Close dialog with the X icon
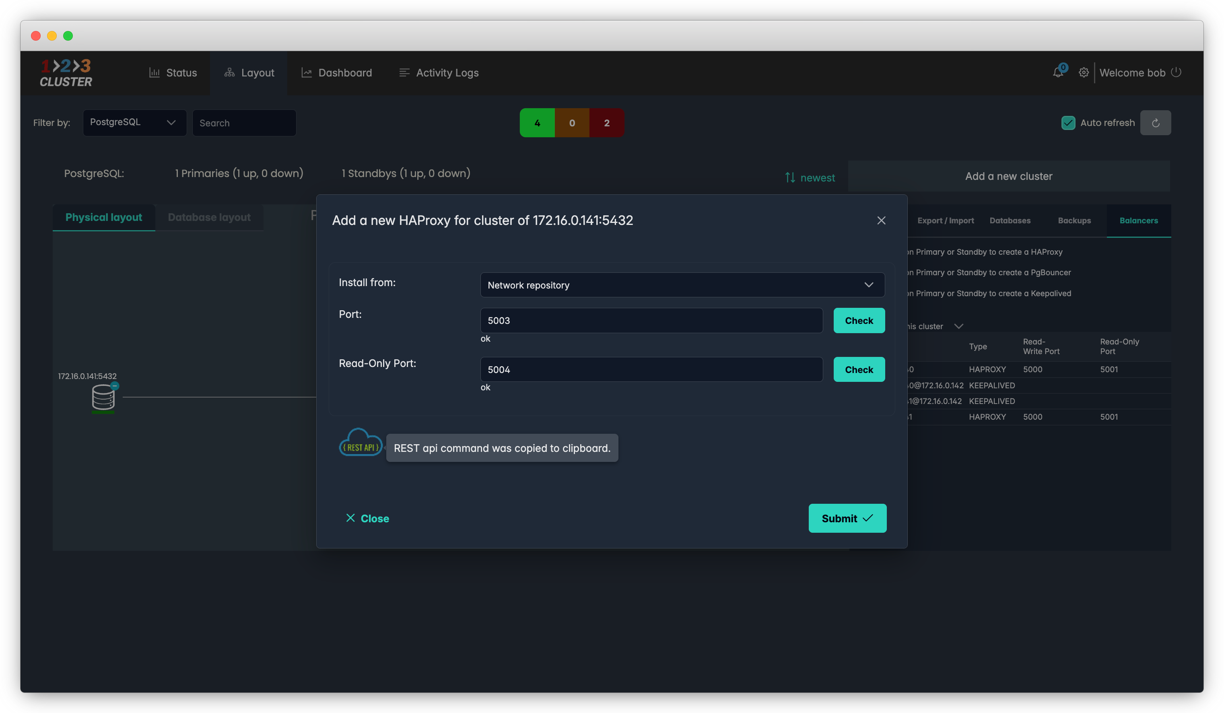 pos(881,220)
